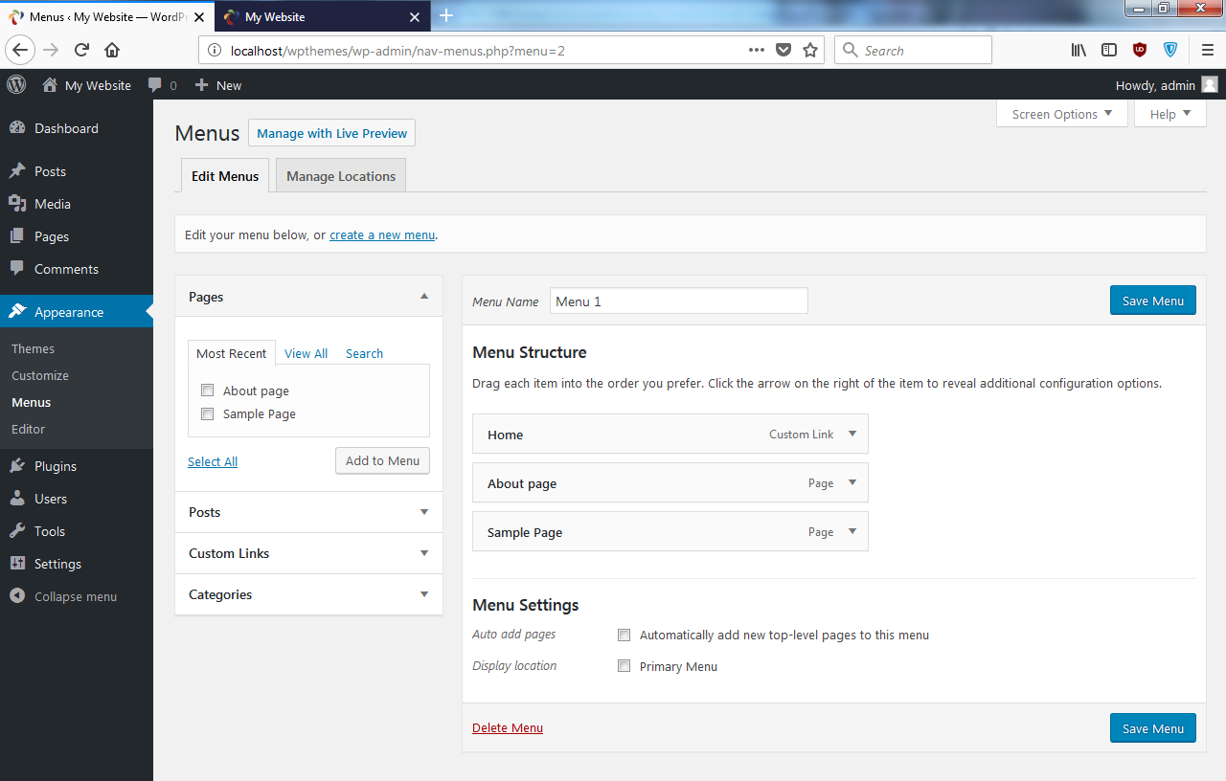Click the Posts pin icon in sidebar
1226x781 pixels.
coord(17,171)
